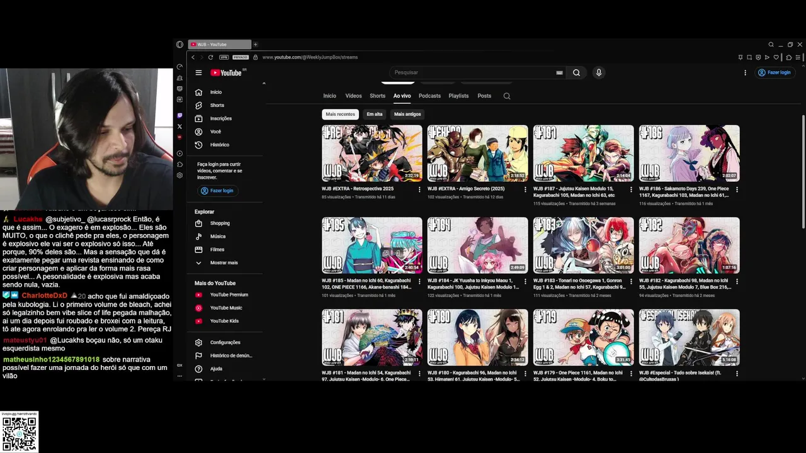Click WJB #183 Tonari no Osoegawa title
This screenshot has width=806, height=453.
pos(579,284)
